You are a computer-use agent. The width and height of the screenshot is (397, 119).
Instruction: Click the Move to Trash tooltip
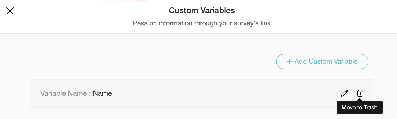359,108
